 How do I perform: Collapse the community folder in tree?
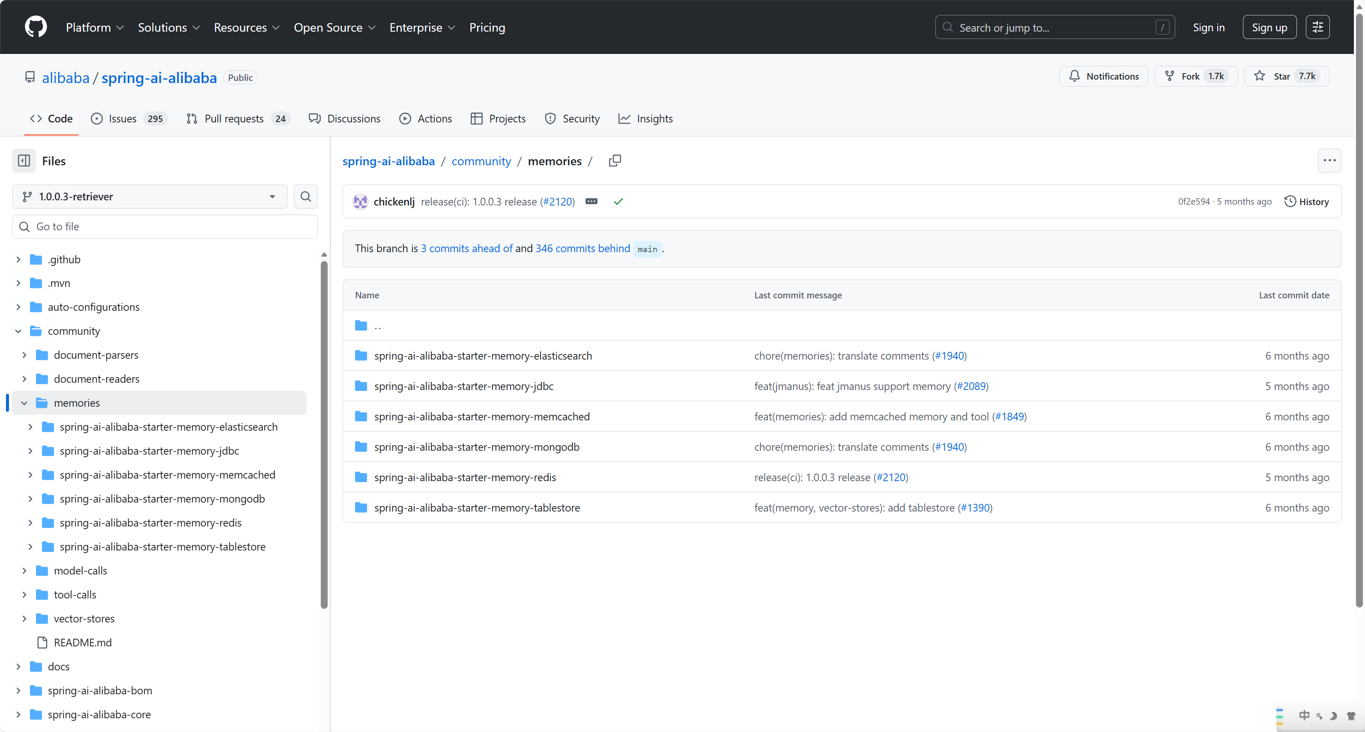tap(18, 331)
